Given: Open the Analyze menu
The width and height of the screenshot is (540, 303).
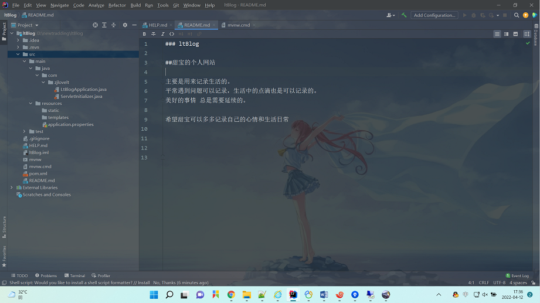Looking at the screenshot, I should click(96, 5).
